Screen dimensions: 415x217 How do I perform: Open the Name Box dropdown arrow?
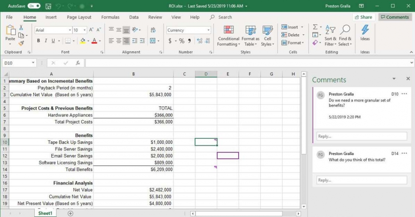(33, 63)
